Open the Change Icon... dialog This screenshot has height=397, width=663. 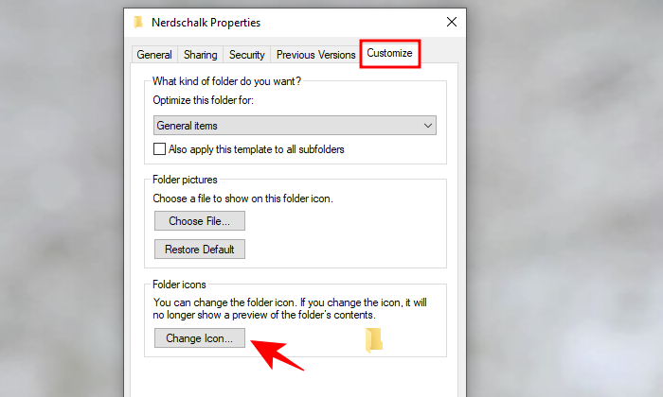pos(200,338)
